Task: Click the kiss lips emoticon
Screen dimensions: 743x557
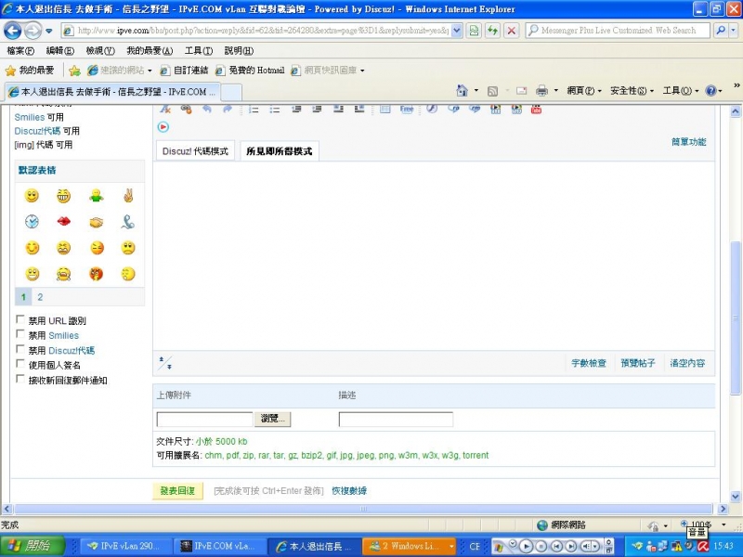Action: click(63, 221)
